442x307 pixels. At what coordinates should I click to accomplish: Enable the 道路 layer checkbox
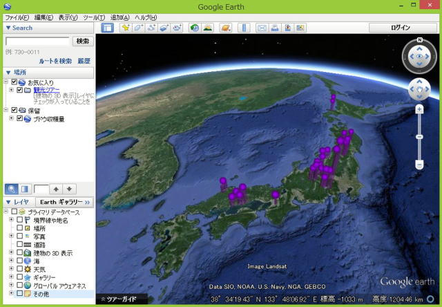20,244
